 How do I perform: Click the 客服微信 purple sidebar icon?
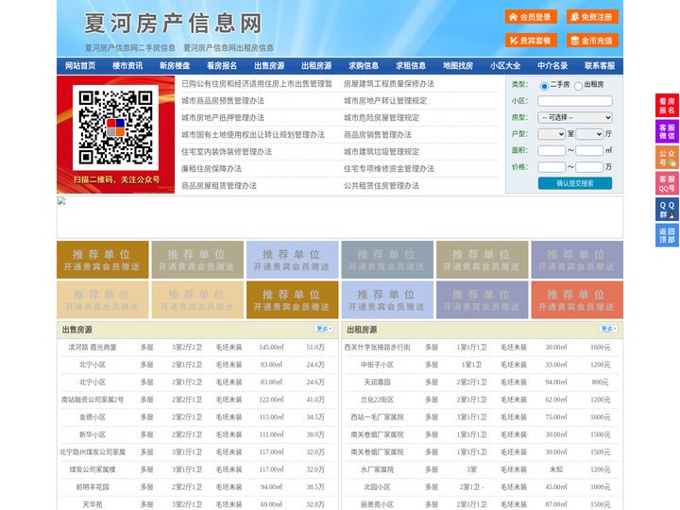(x=667, y=131)
